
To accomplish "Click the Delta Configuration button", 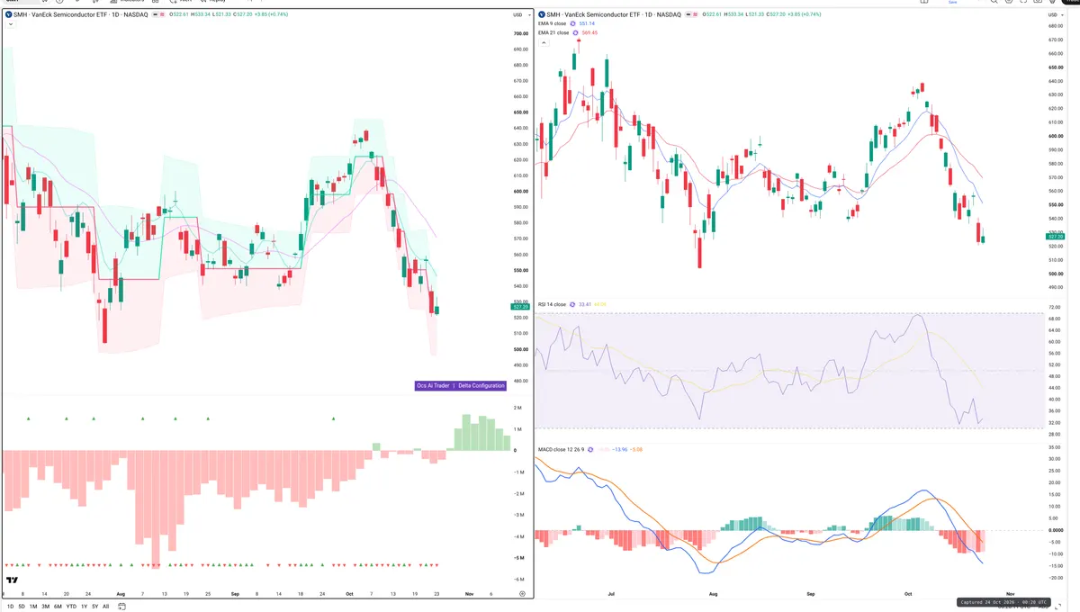I will 482,385.
